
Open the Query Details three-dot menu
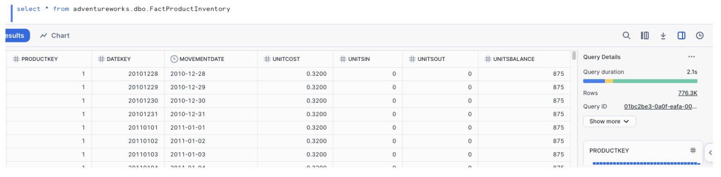point(692,57)
